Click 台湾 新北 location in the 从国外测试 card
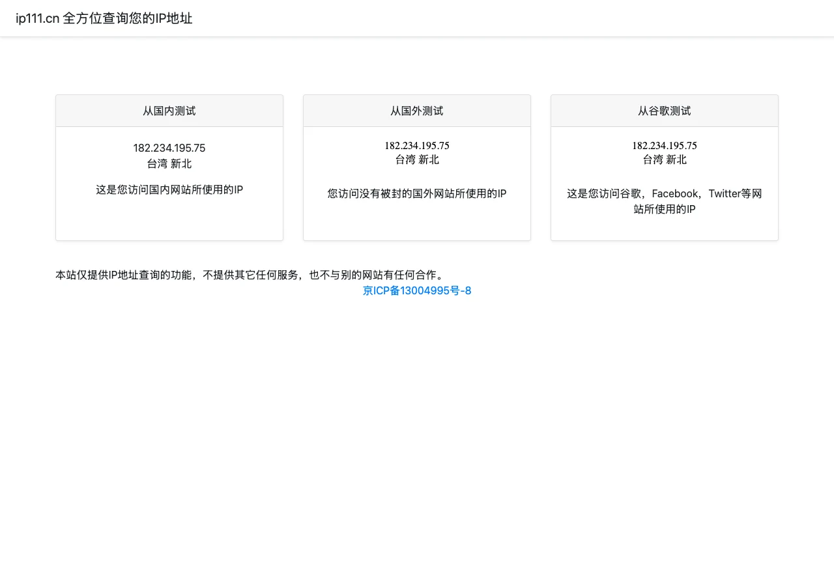The height and width of the screenshot is (586, 834). [x=417, y=160]
